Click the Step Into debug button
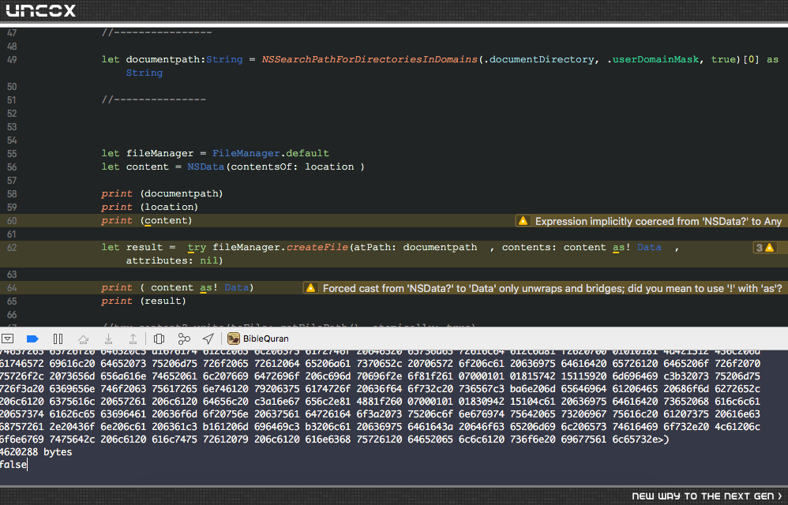The image size is (788, 505). coord(108,339)
